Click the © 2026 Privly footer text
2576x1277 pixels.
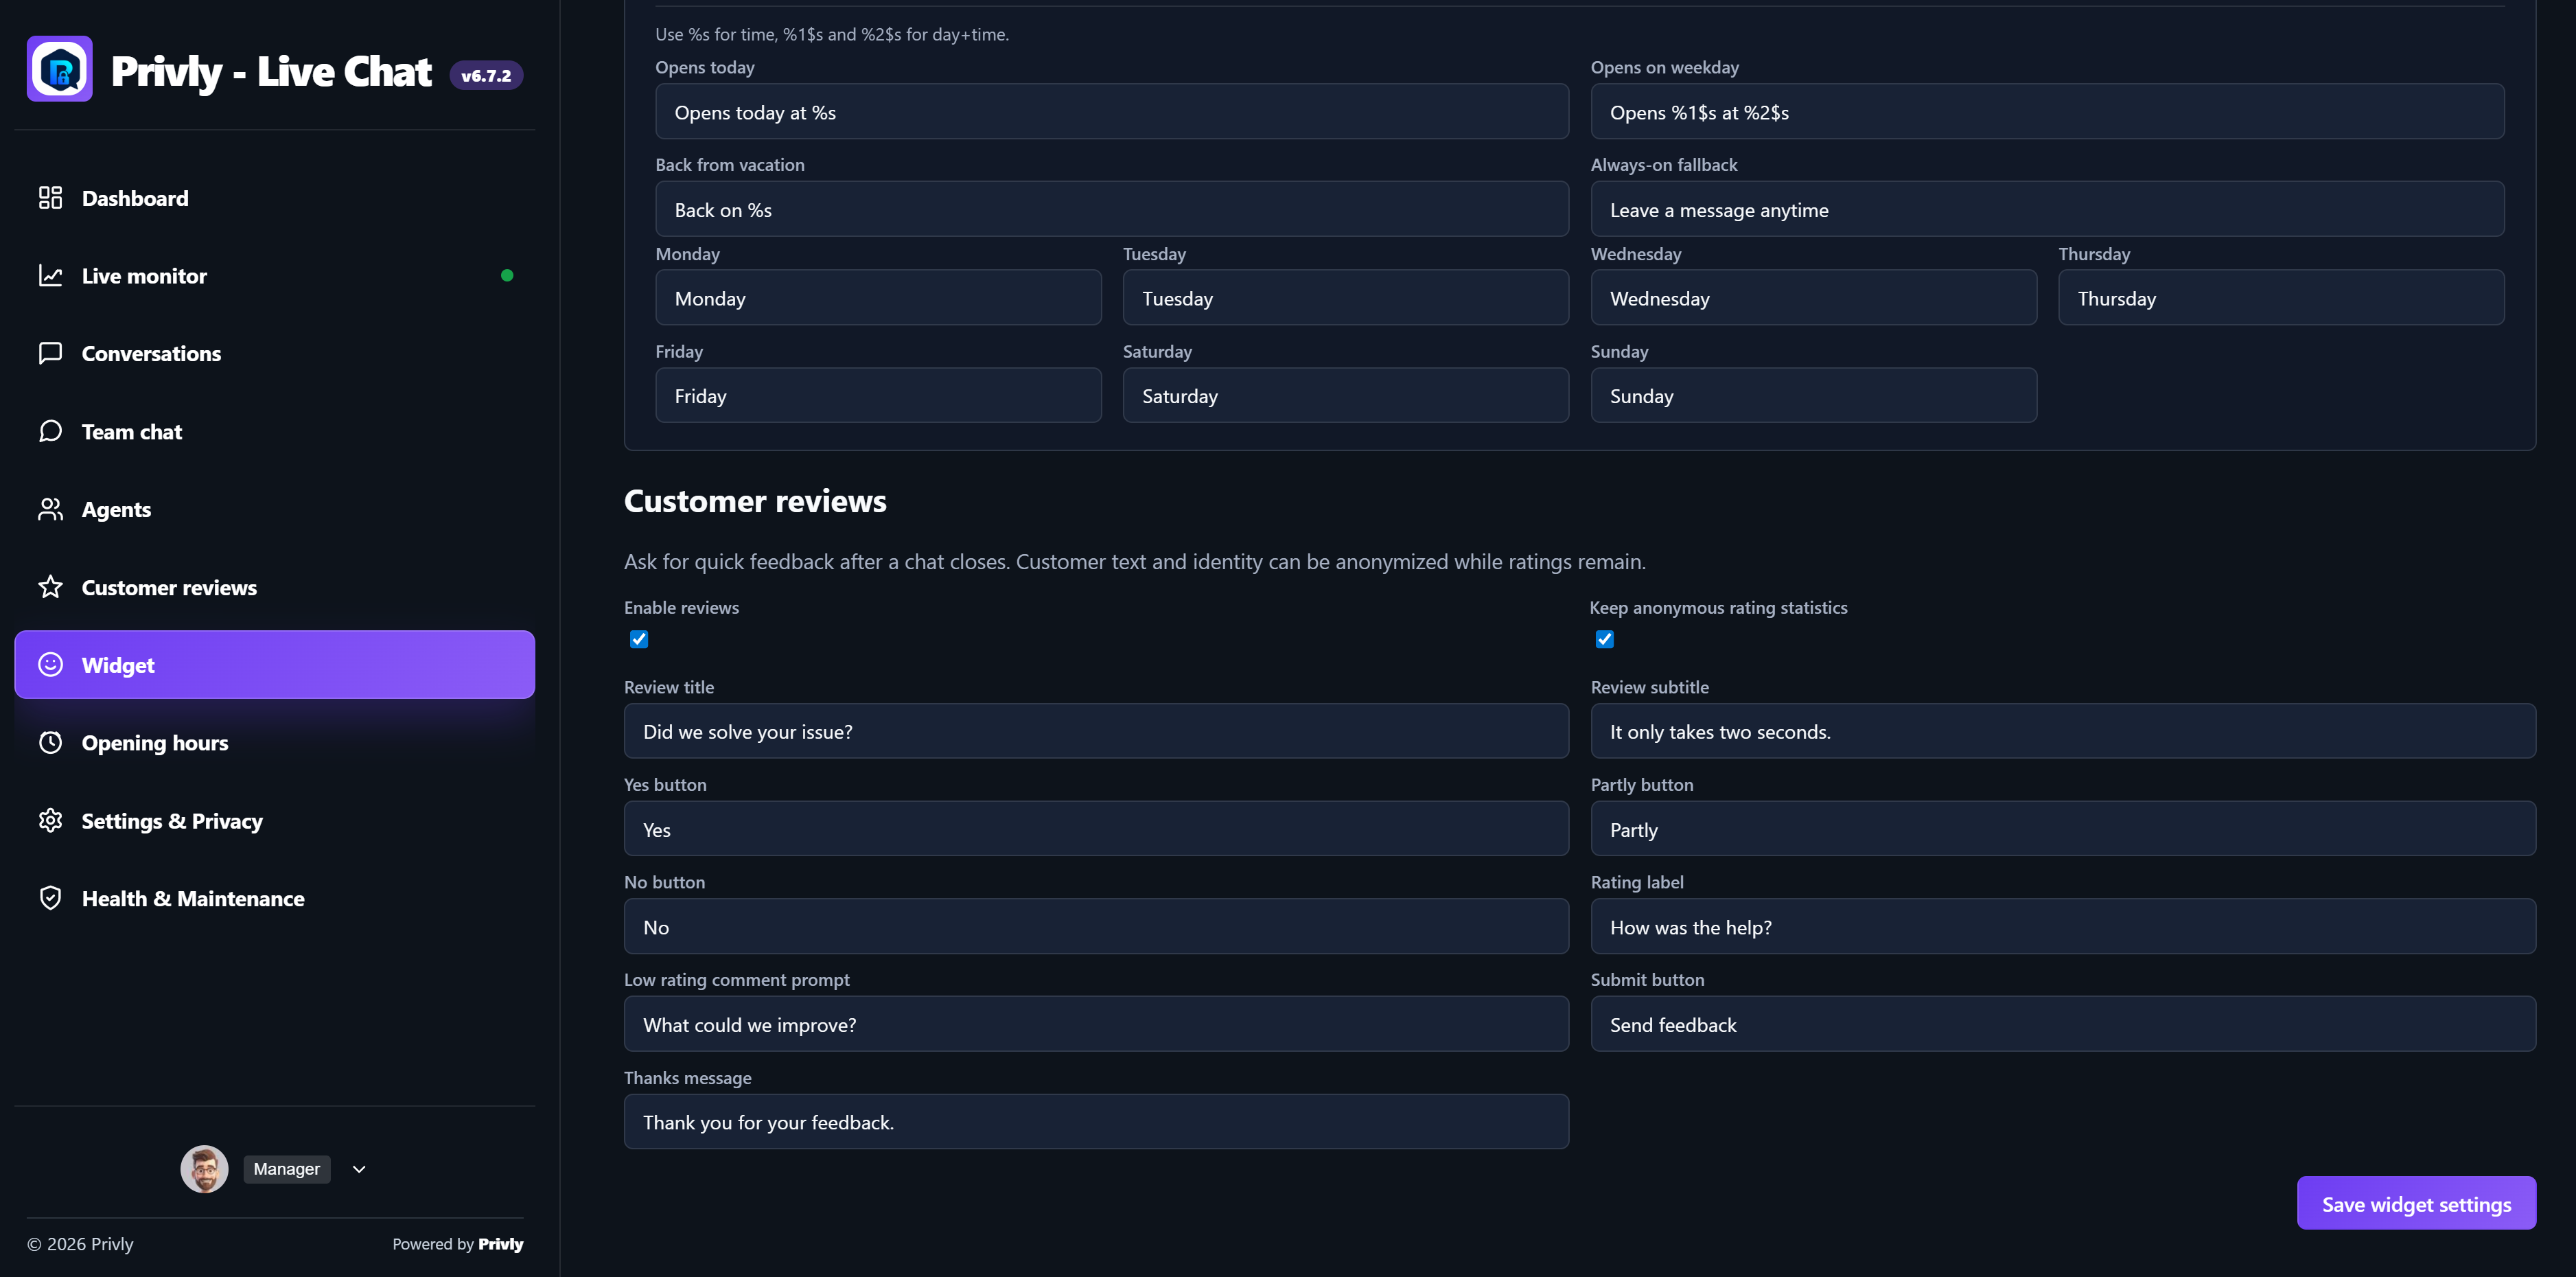80,1244
